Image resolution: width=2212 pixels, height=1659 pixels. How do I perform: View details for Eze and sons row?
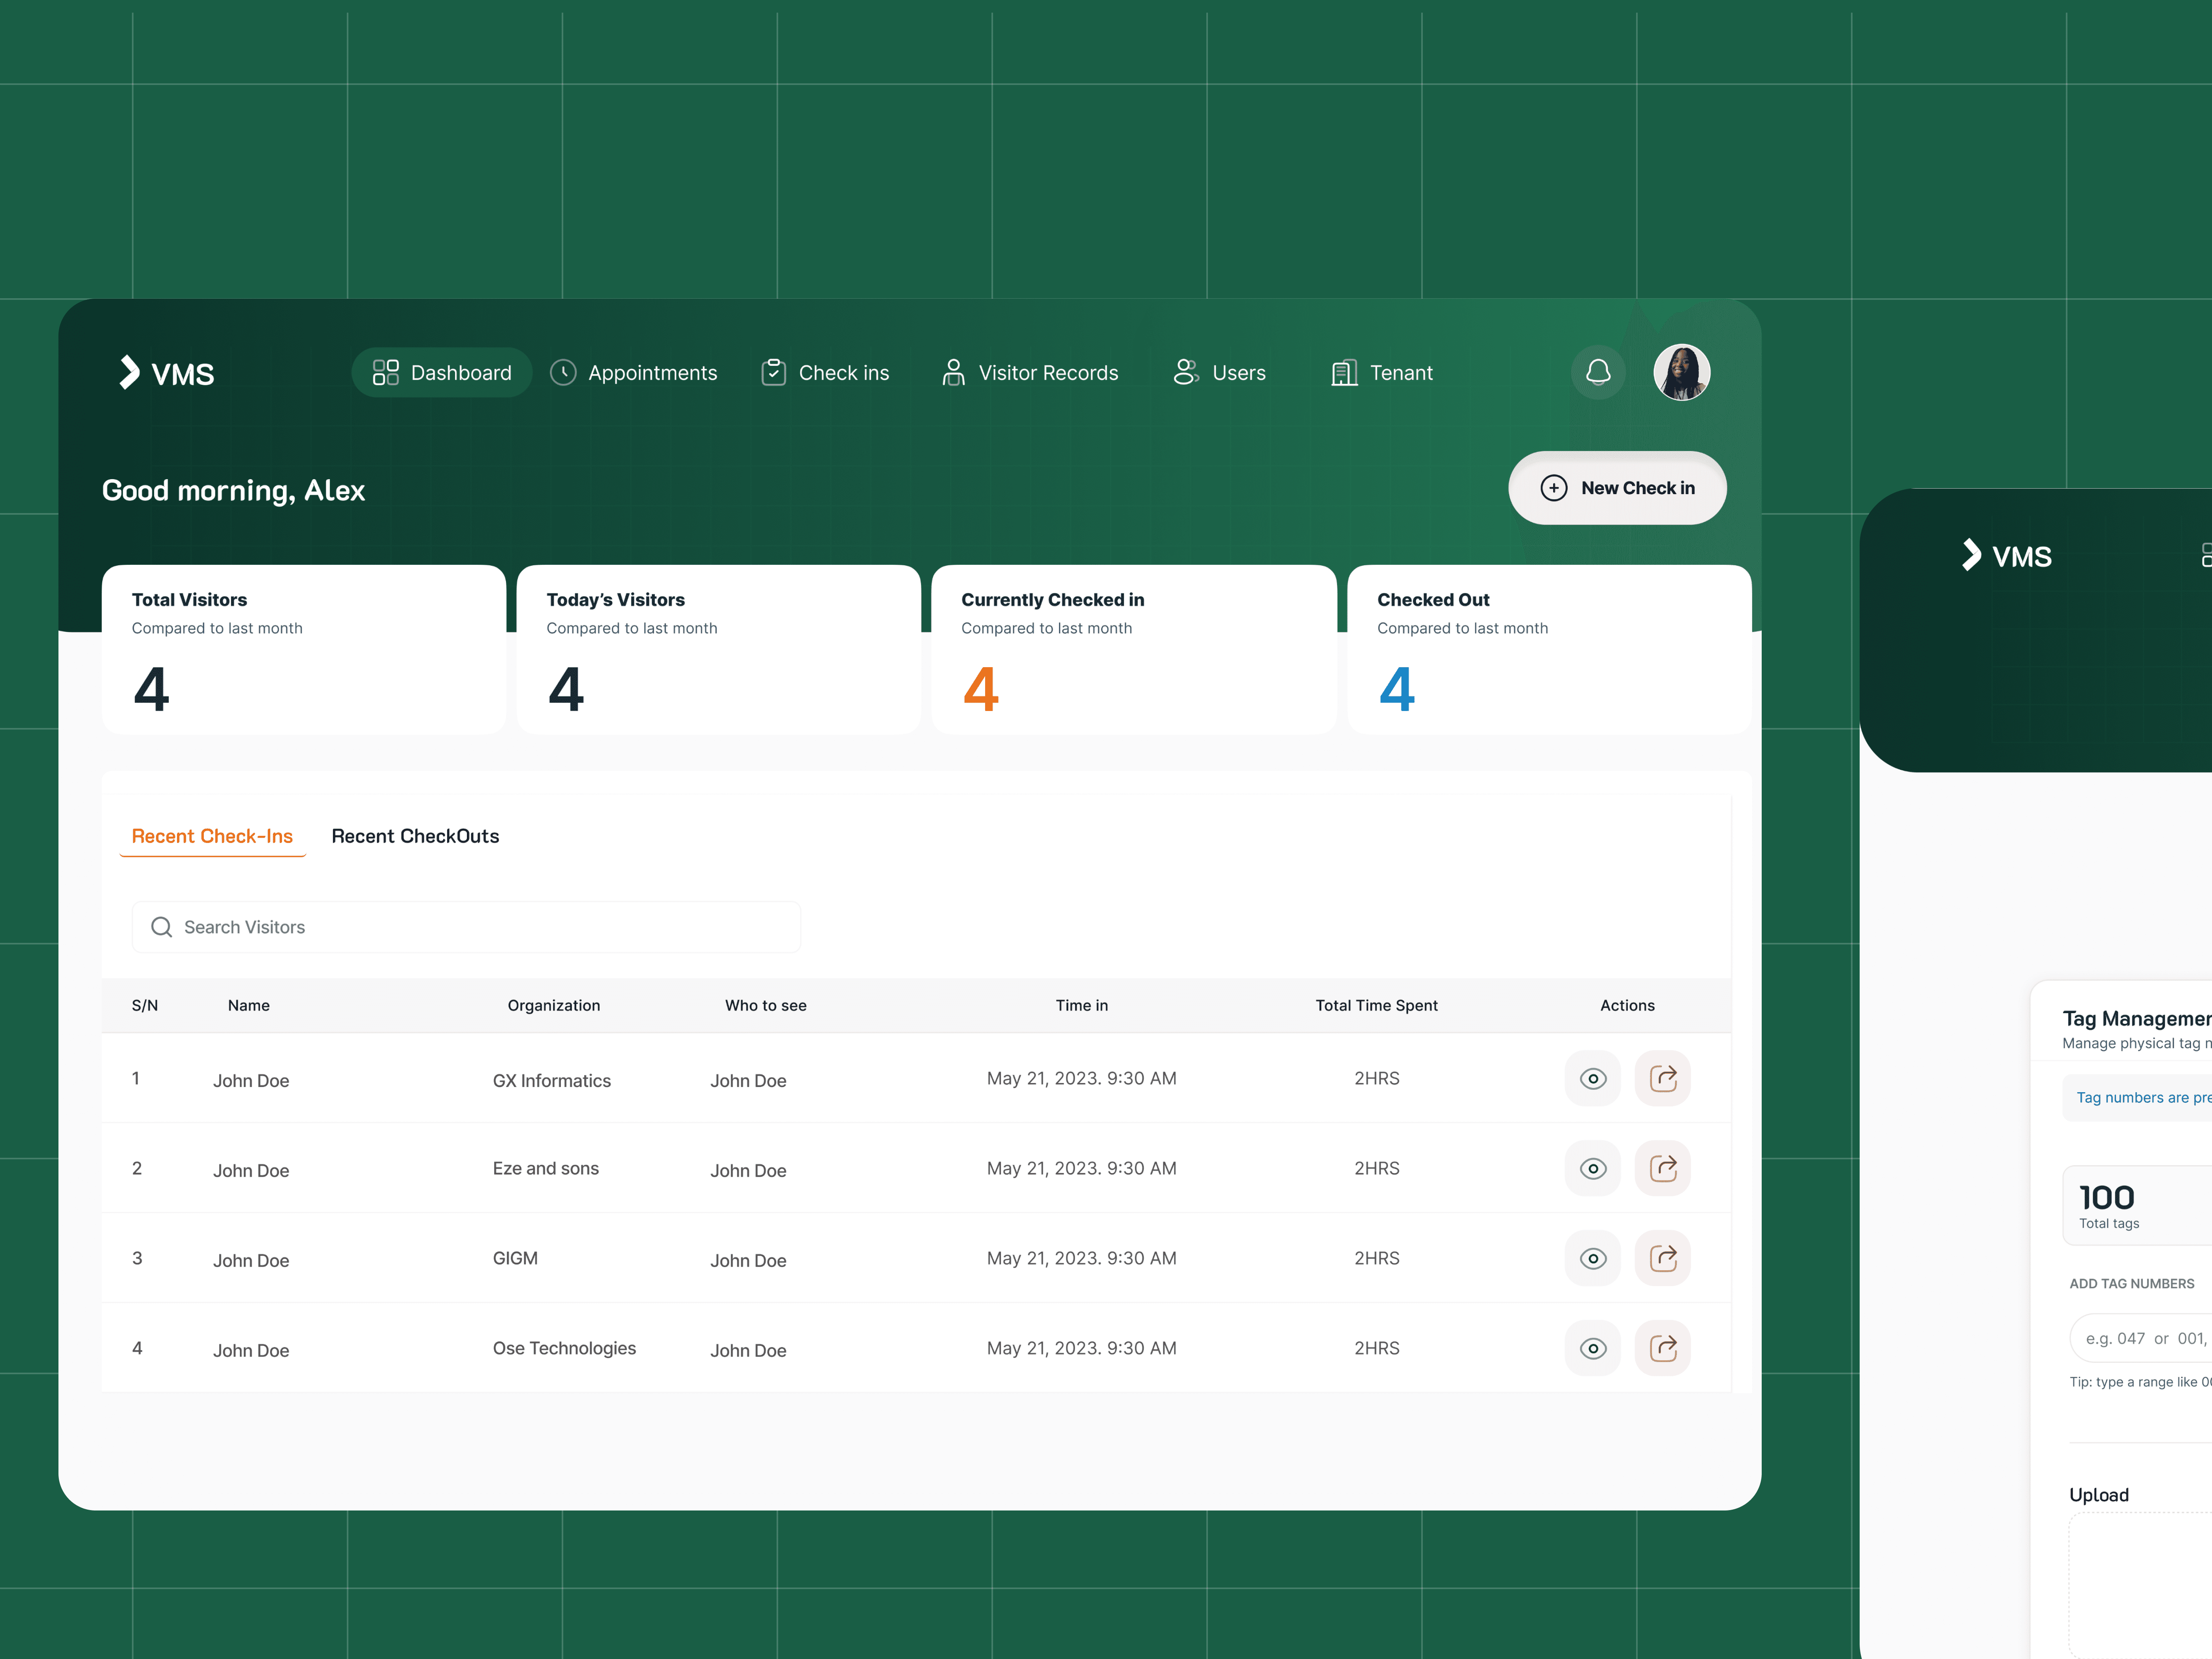(x=1593, y=1169)
